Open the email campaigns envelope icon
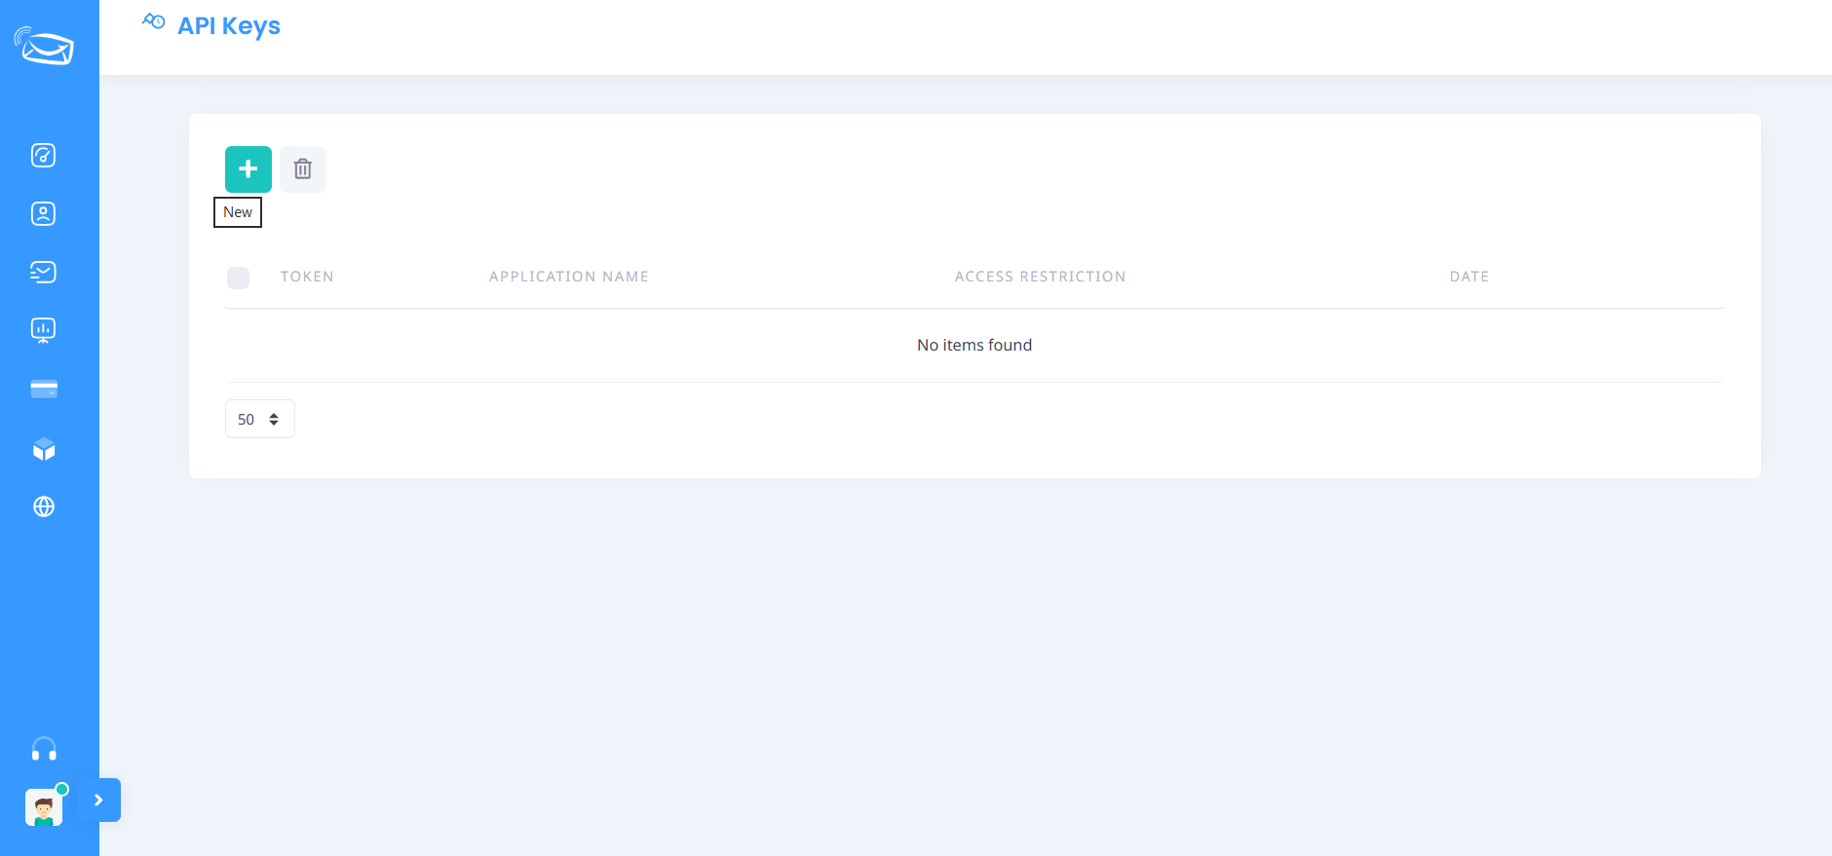Screen dimensions: 1832x856 click(x=44, y=272)
